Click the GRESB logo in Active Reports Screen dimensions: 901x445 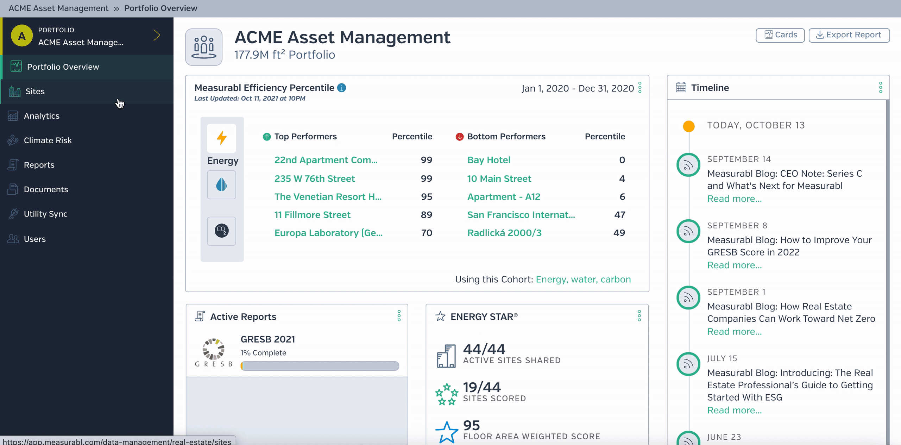click(x=214, y=353)
